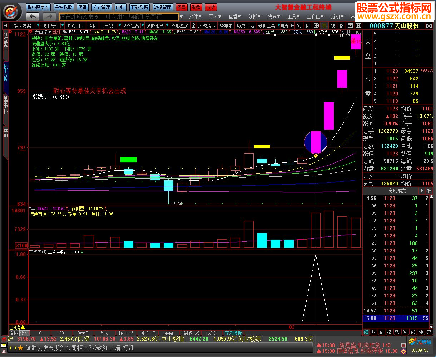Open the 近期 menu
436x357 pixels.
338,16
